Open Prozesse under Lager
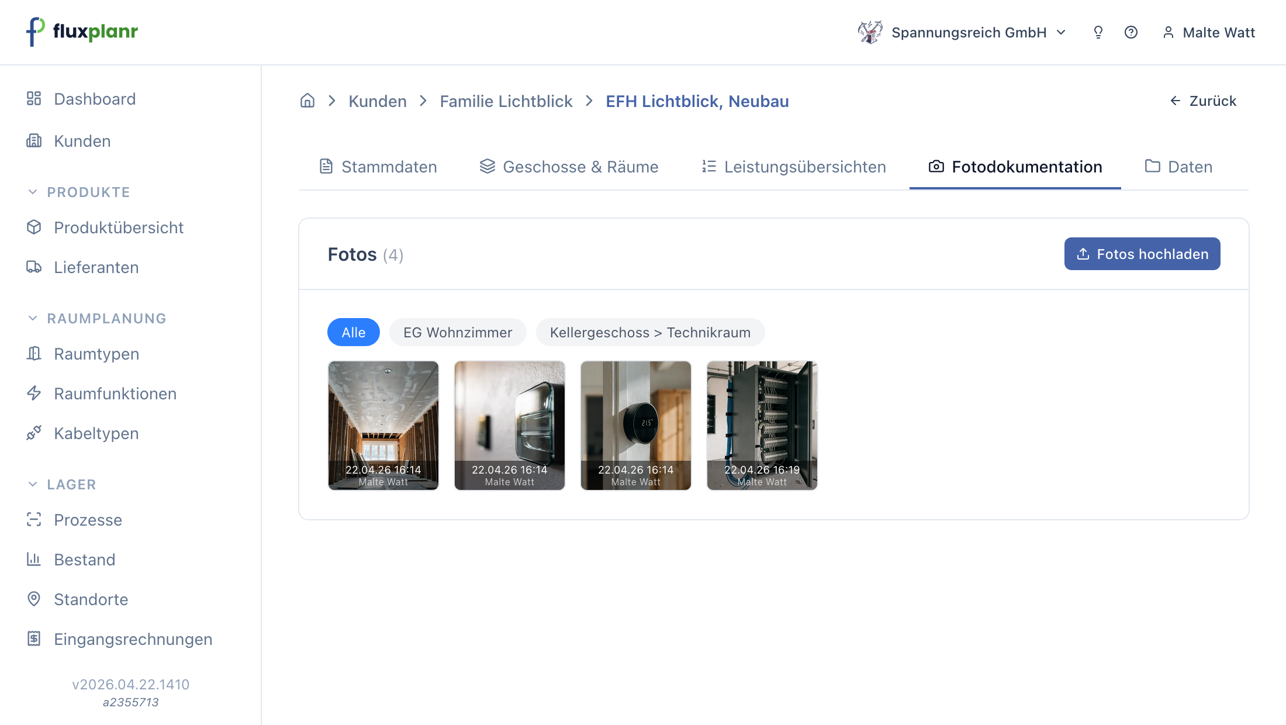 75,520
